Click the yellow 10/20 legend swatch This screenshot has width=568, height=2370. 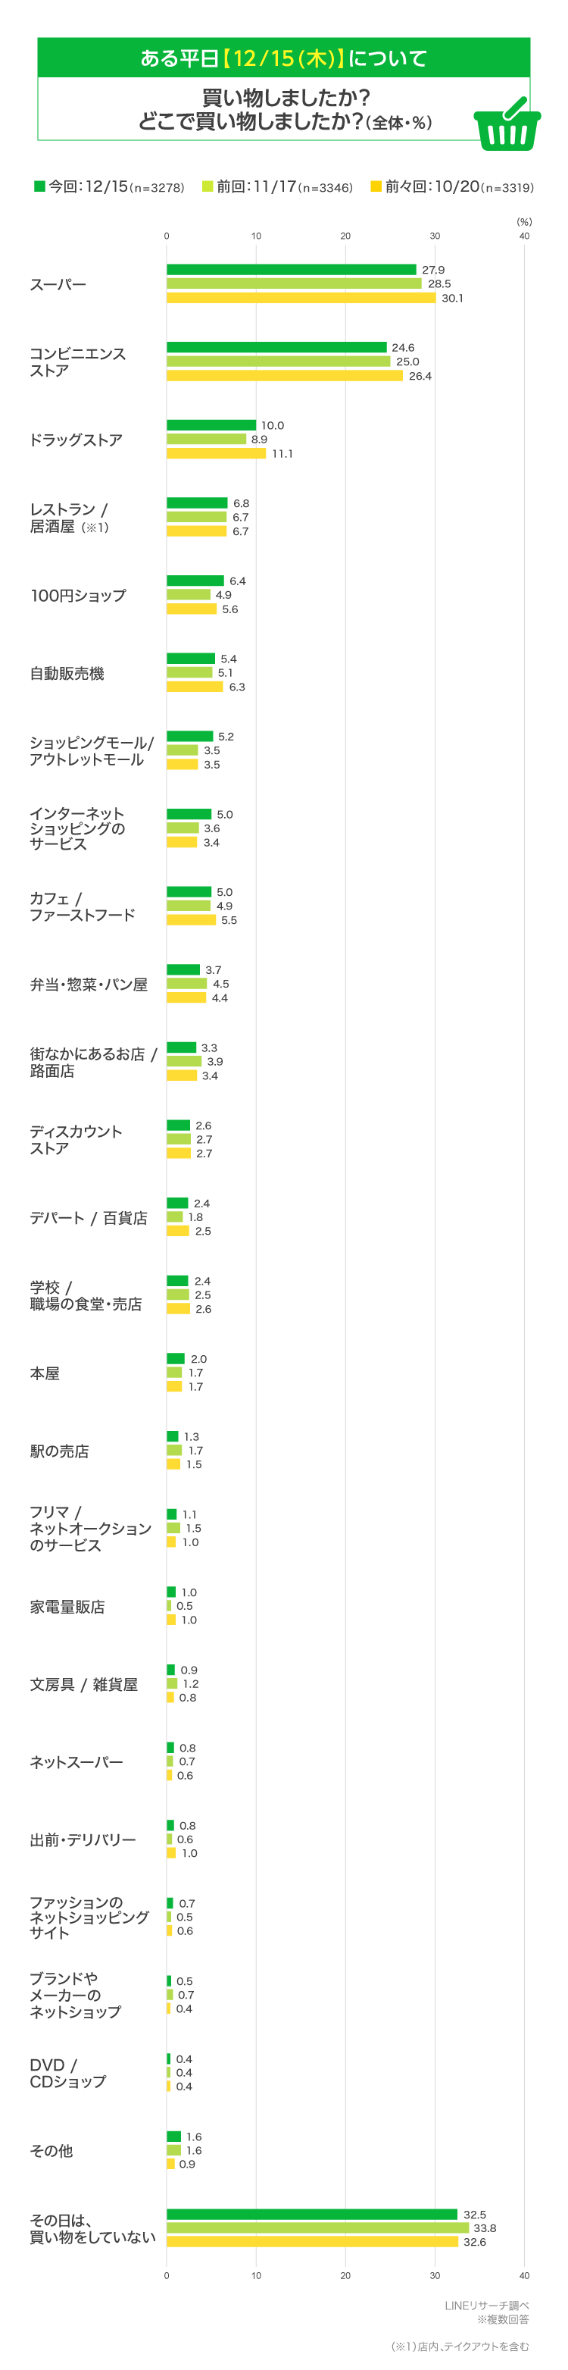(375, 186)
